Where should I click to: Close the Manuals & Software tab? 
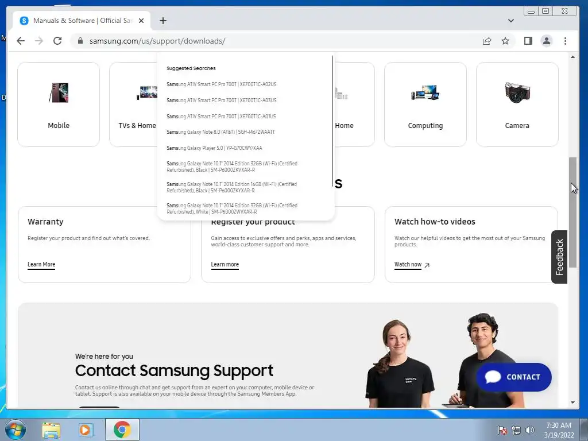click(141, 21)
